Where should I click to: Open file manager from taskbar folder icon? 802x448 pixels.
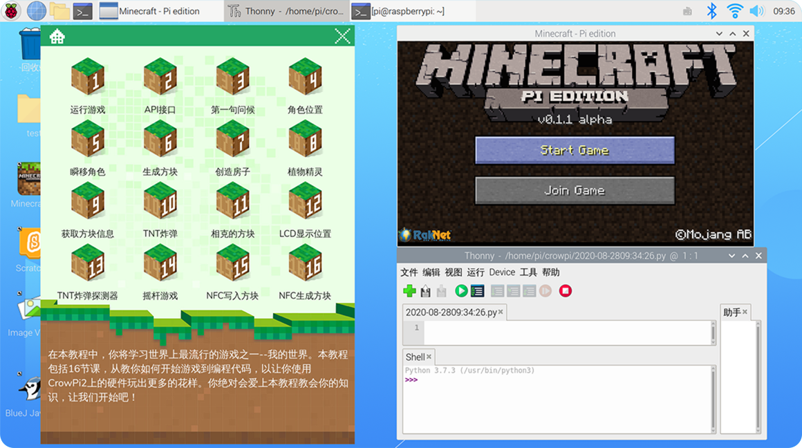60,11
